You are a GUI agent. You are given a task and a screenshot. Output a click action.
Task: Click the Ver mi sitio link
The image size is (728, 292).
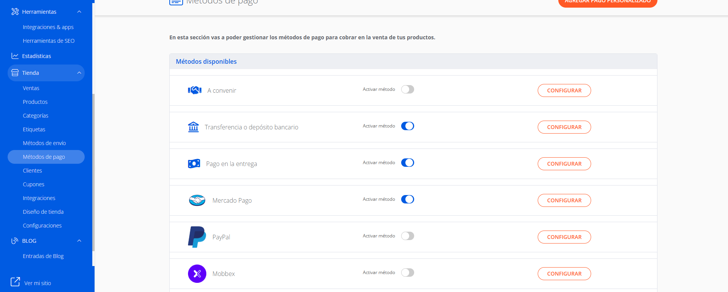(x=37, y=283)
